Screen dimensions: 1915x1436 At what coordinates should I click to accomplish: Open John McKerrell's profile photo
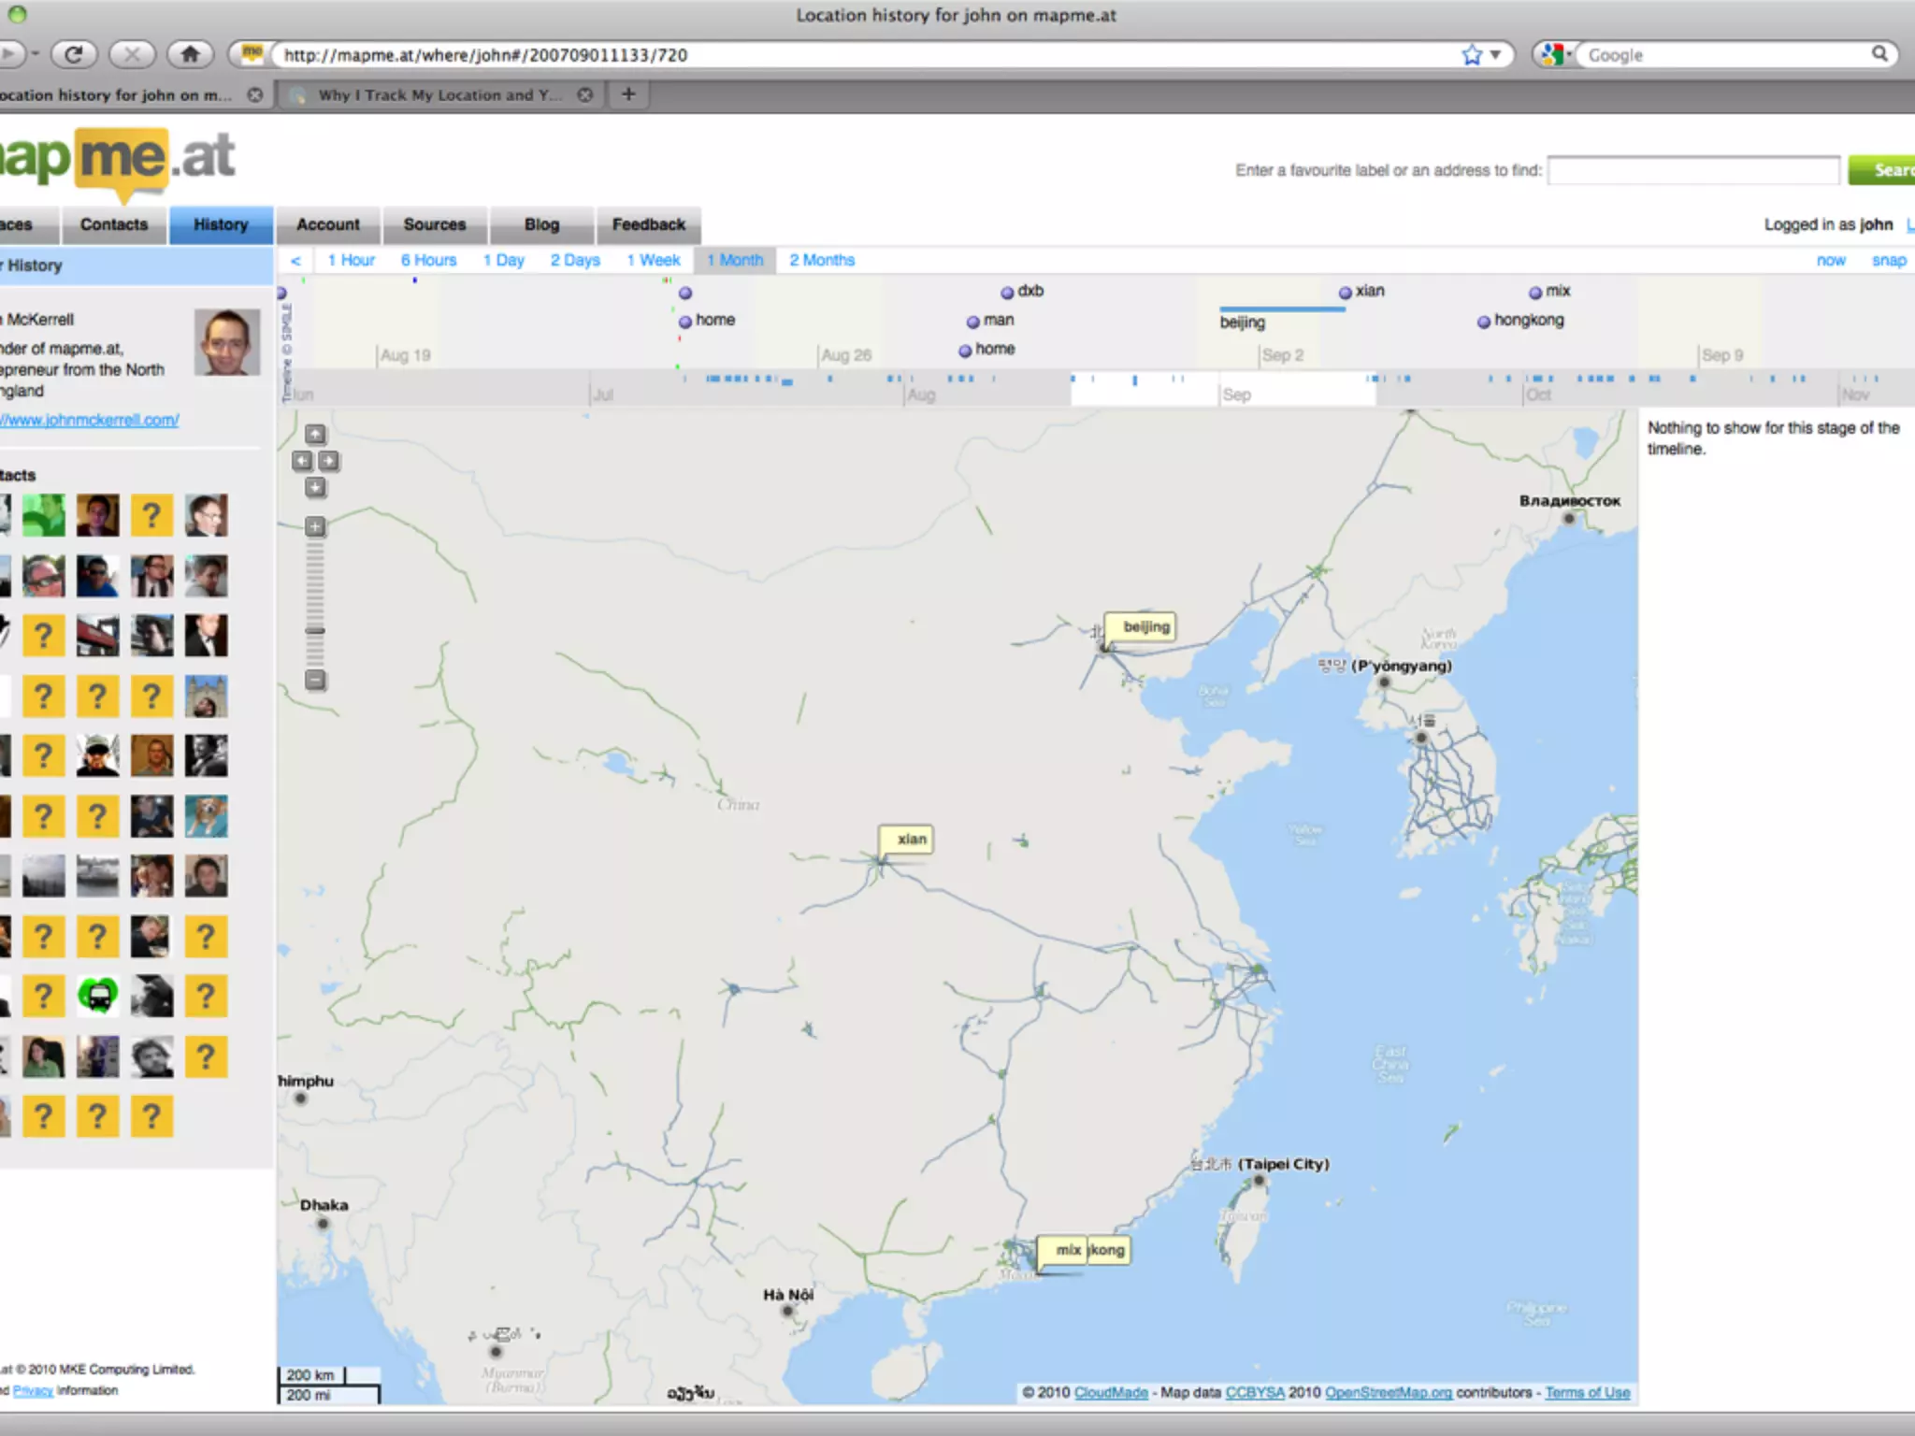coord(227,342)
